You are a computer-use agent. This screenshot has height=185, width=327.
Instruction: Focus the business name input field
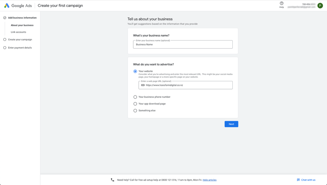pos(183,44)
